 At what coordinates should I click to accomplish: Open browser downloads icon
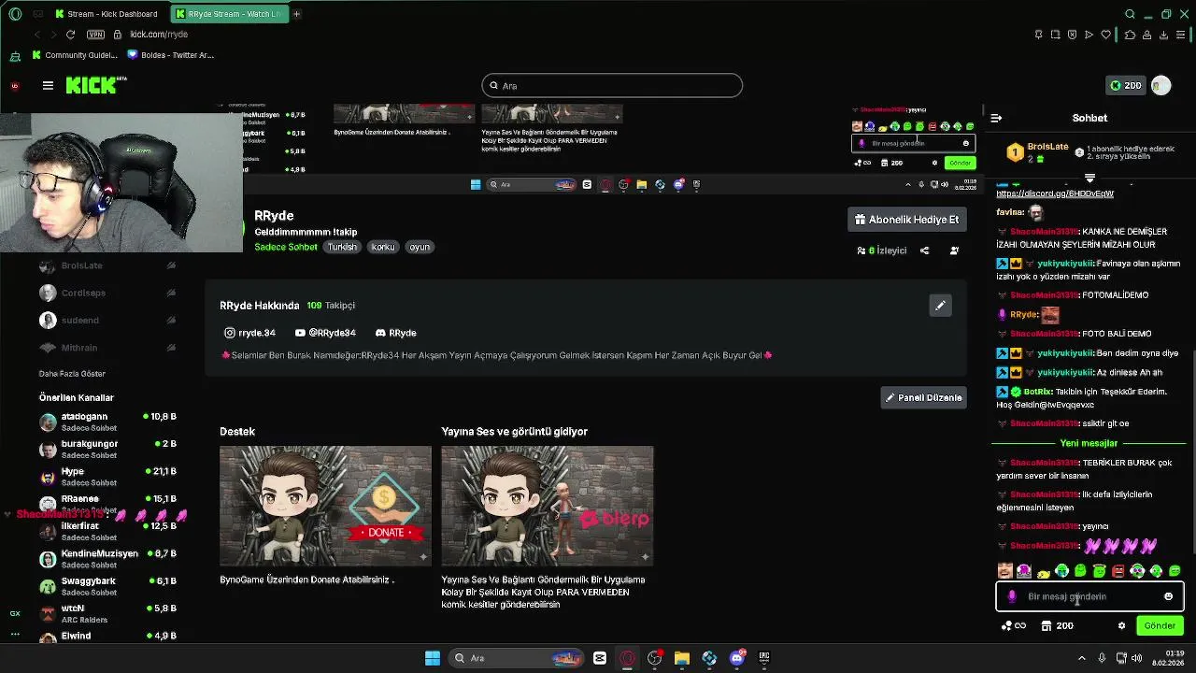(x=1163, y=35)
